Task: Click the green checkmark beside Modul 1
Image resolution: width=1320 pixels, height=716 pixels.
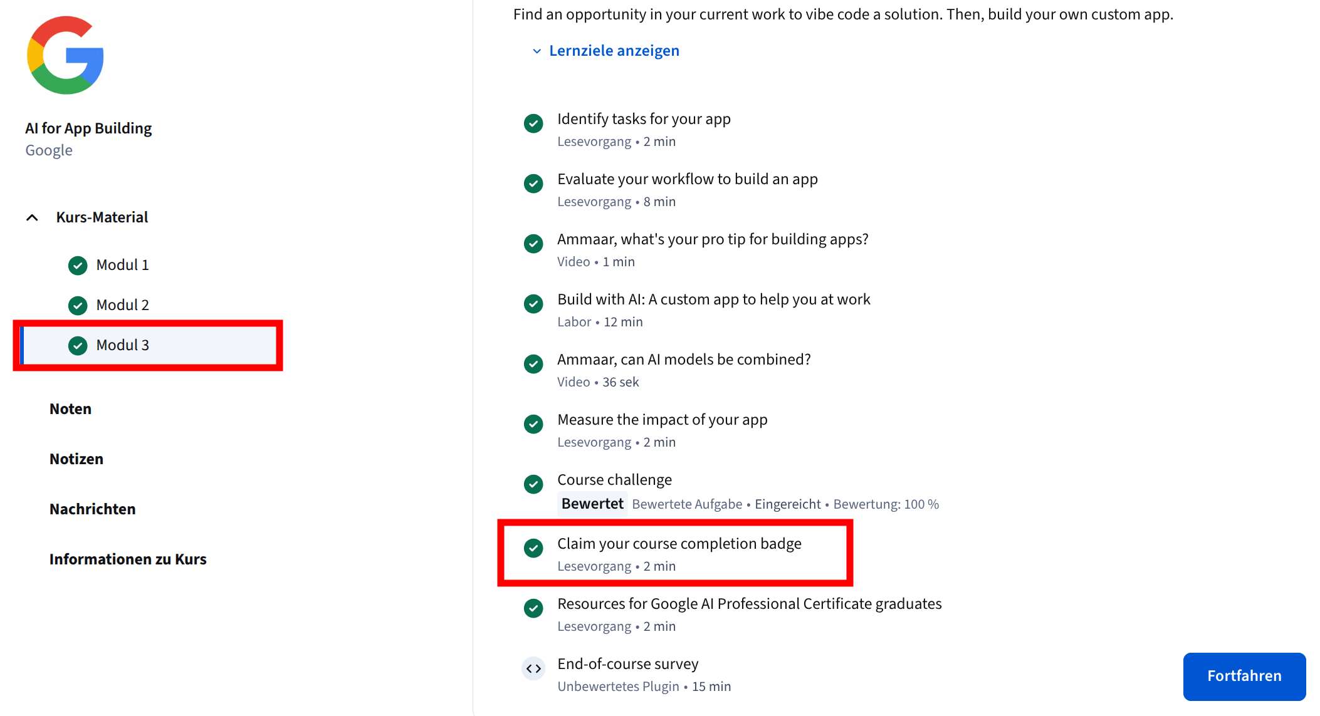Action: click(78, 266)
